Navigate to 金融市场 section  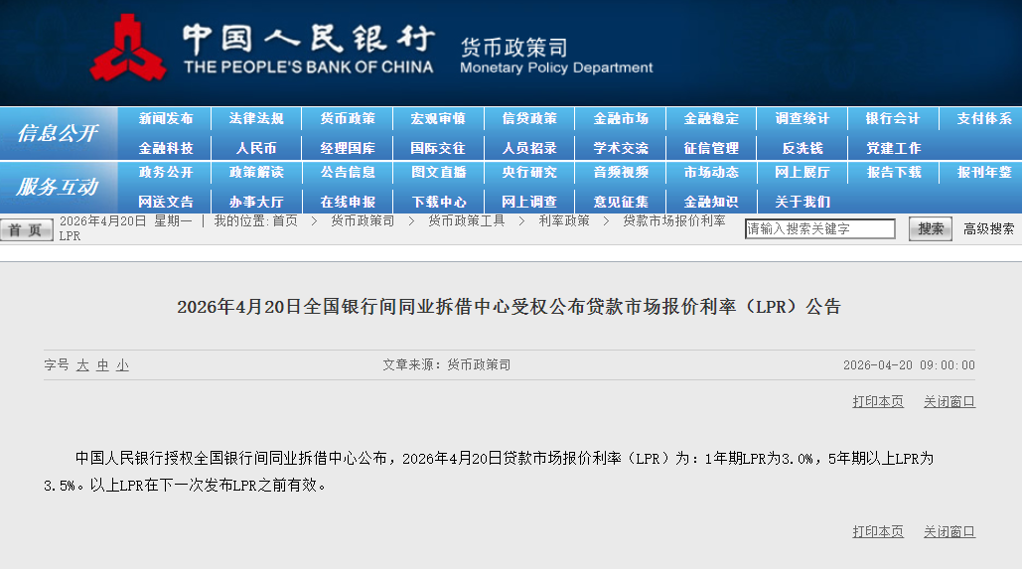(621, 118)
